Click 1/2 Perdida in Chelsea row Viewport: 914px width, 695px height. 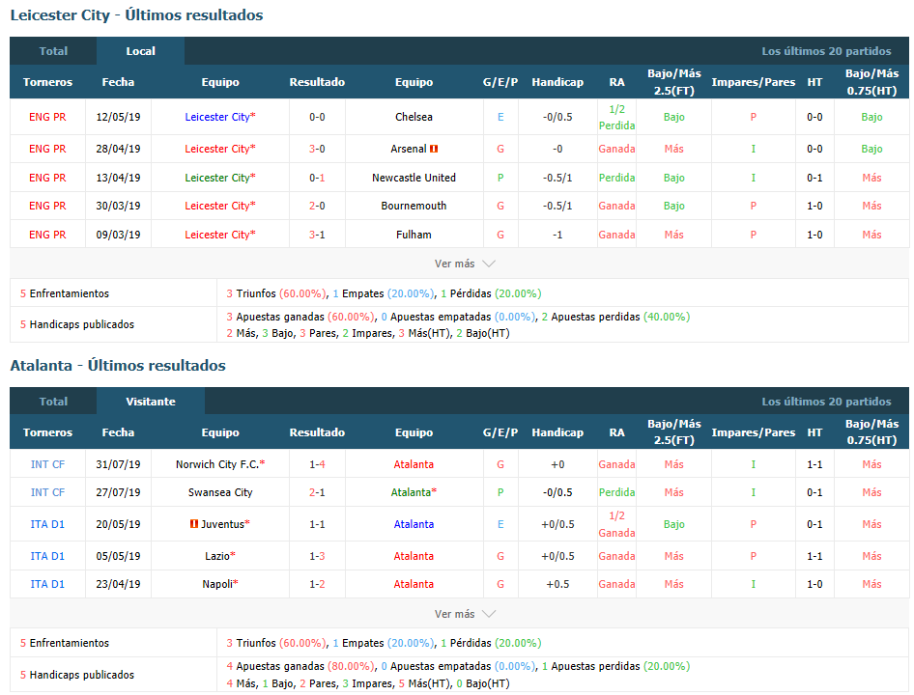616,117
